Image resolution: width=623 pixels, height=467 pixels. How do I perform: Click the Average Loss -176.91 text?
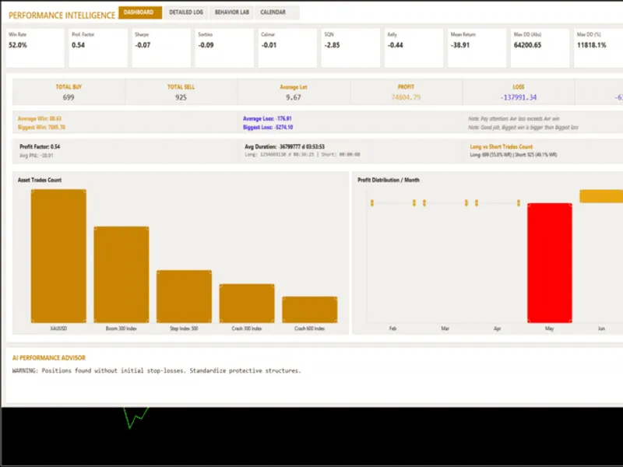267,118
